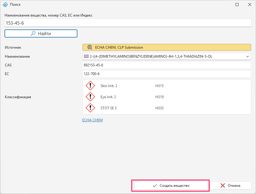Open the substance name combo box
The width and height of the screenshot is (256, 194).
point(167,56)
